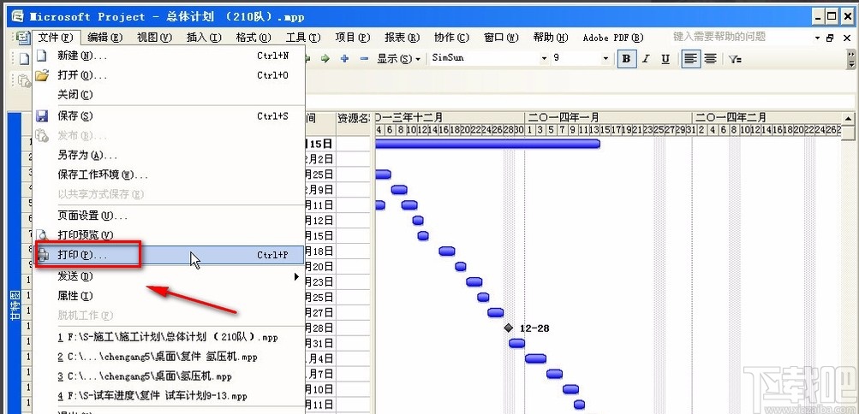Viewport: 859px width, 414px height.
Task: Open recent file 复件 氢压机.mpp
Action: (169, 358)
